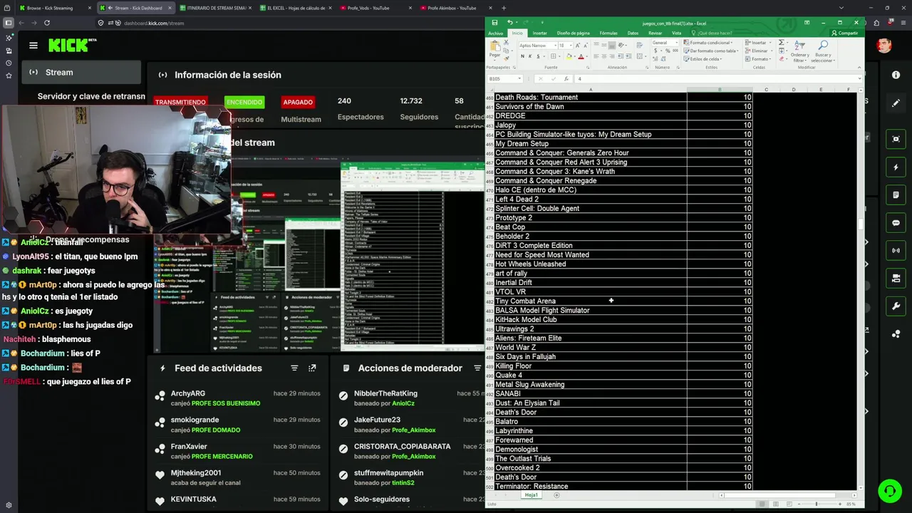
Task: Open the Stream sidebar item in Kick
Action: (x=81, y=72)
